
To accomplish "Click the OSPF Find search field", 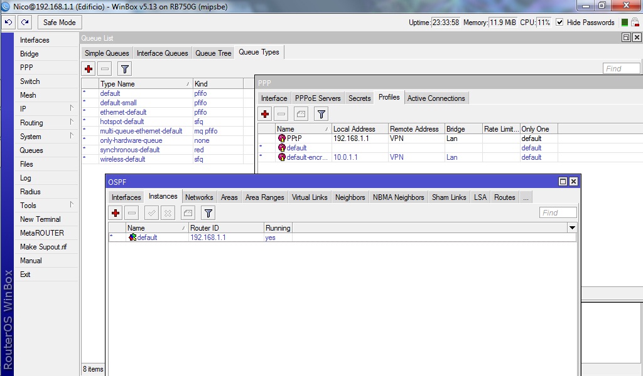I will point(558,213).
